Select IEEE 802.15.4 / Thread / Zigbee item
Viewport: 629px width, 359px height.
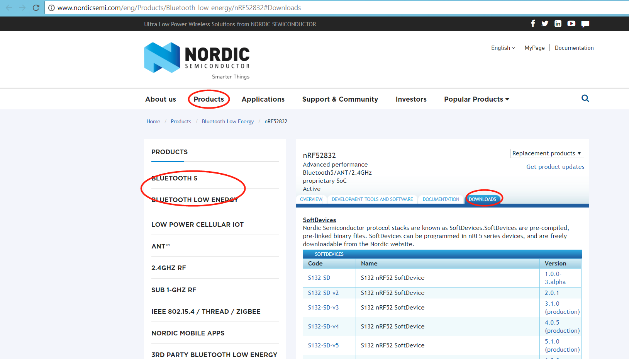[x=206, y=311]
